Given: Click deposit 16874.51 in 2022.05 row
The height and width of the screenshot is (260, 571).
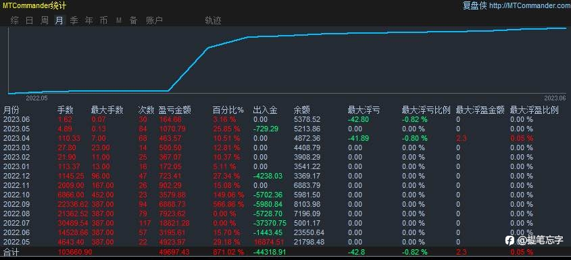Looking at the screenshot, I should tap(268, 242).
